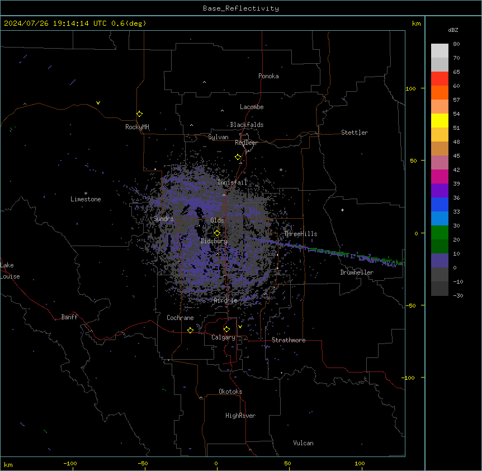This screenshot has width=482, height=471.
Task: Select the white caret marker west of Lacombe
Action: coord(222,110)
